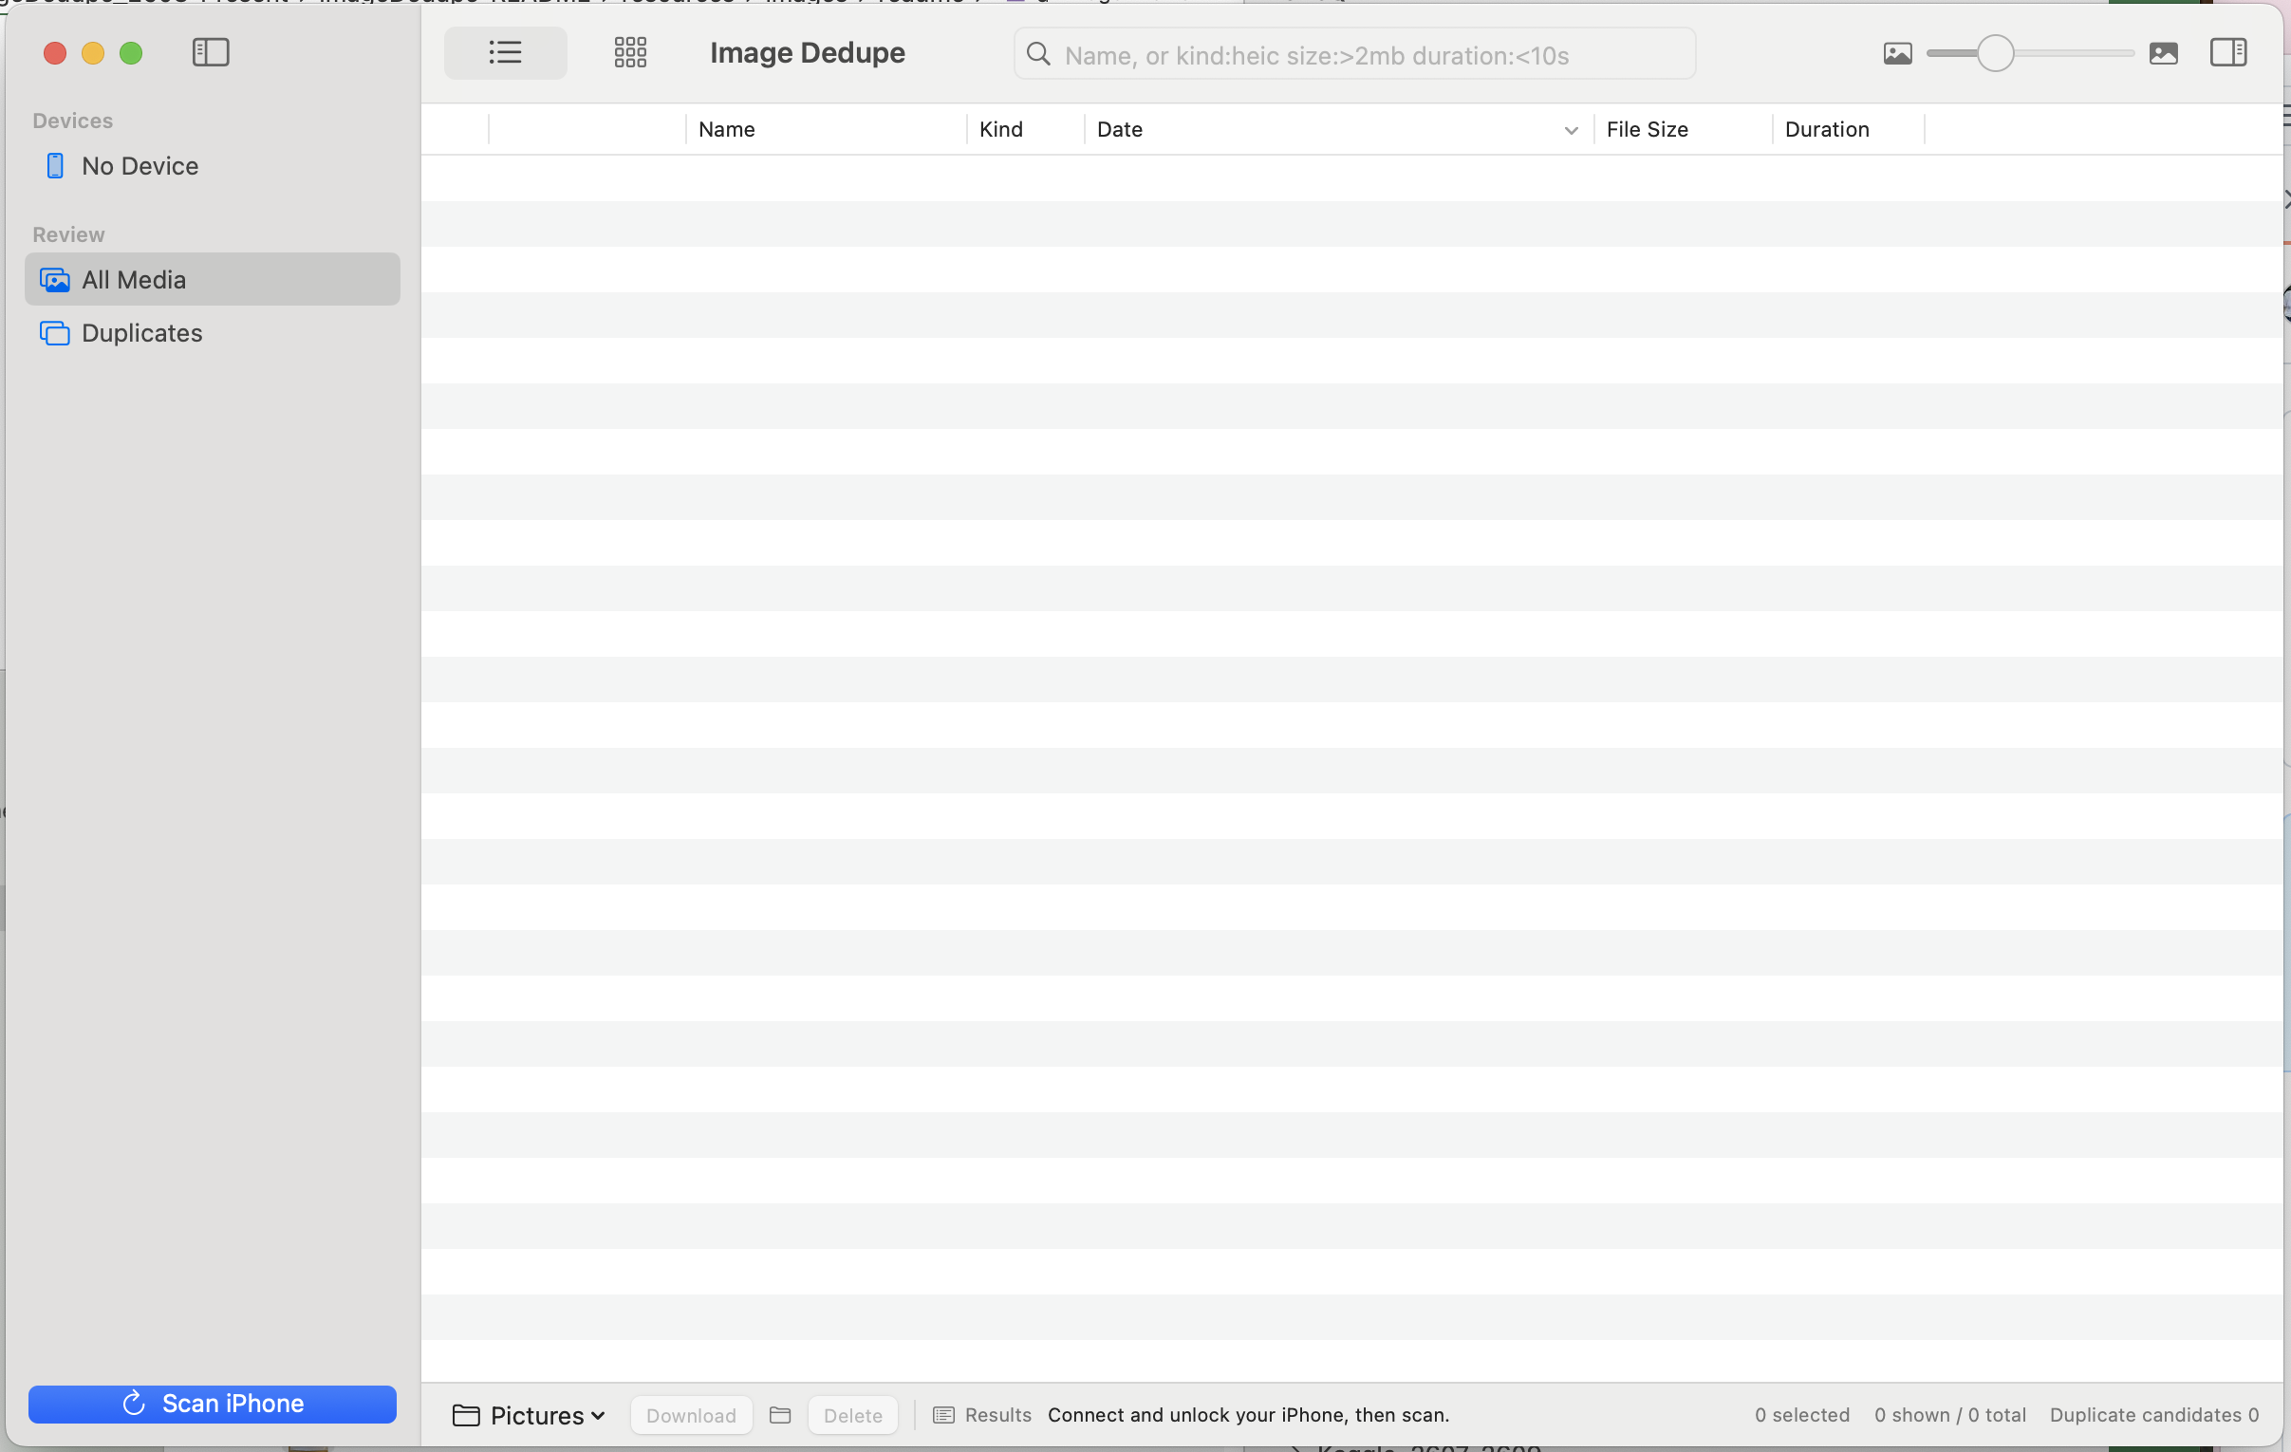Click the Date column sort chevron
Viewport: 2291px width, 1452px height.
[1571, 130]
